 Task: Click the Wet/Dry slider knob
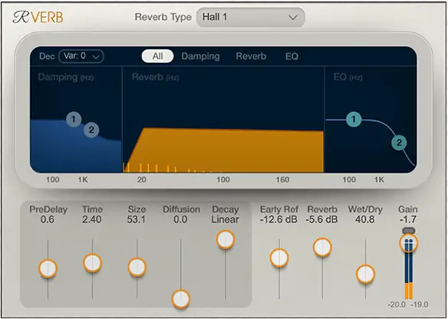(x=365, y=275)
